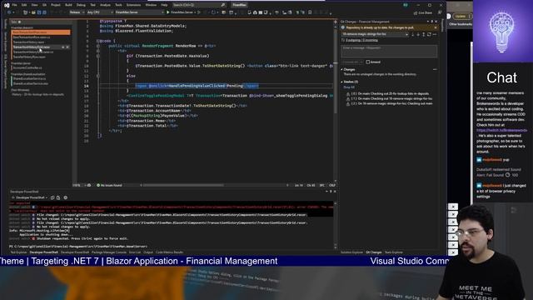This screenshot has height=300, width=533.
Task: Click the Visual Studio logo icon
Action: point(7,5)
